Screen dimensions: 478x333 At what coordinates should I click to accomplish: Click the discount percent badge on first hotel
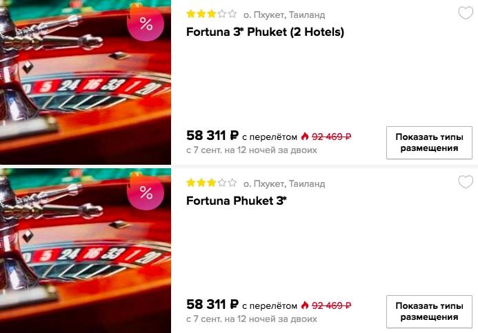(x=146, y=23)
